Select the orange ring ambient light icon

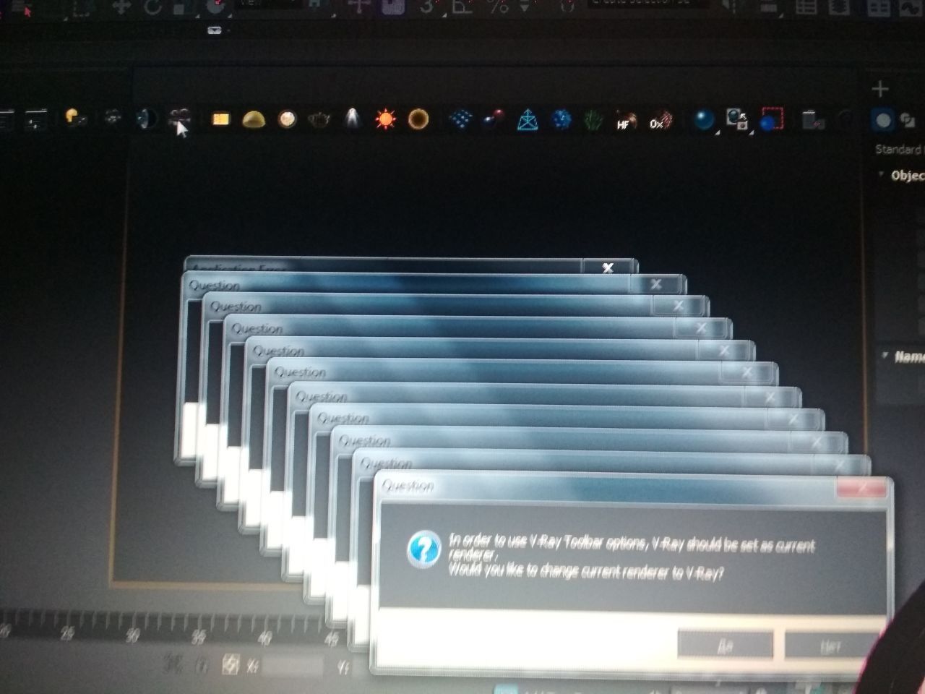(x=418, y=119)
